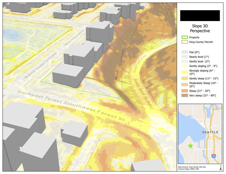Click the north arrow symbol
Screen dimensions: 226x174
coord(221,168)
